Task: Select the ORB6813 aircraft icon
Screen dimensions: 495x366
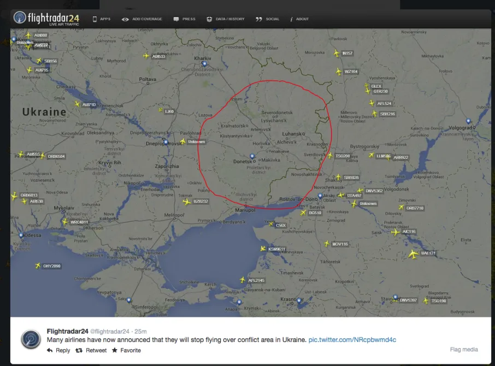Action: coord(14,196)
